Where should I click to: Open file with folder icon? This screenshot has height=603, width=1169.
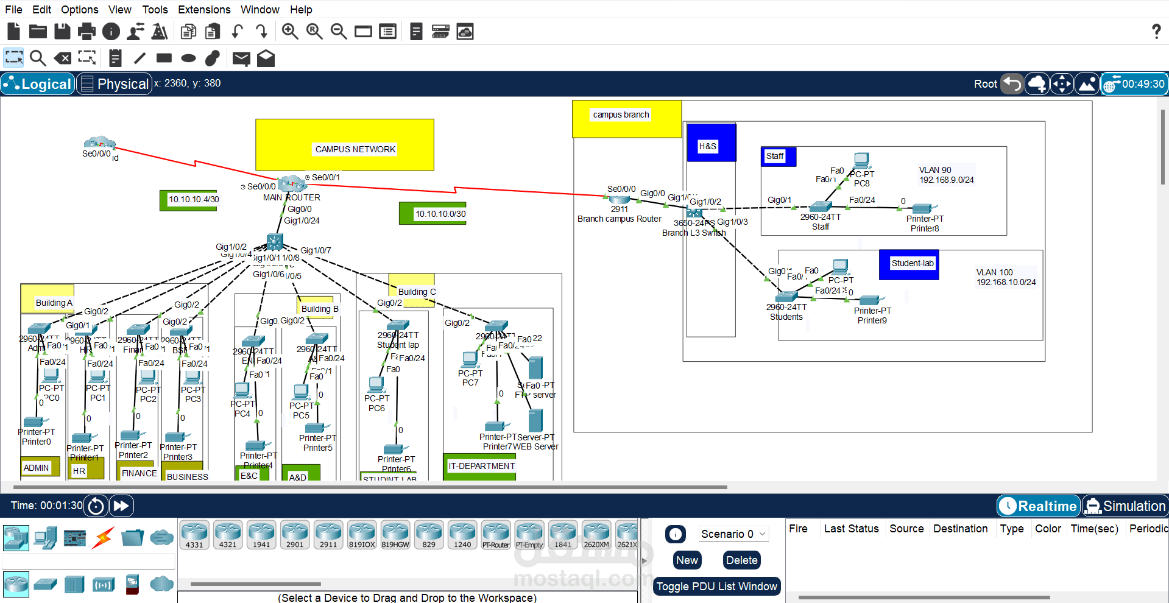[38, 31]
